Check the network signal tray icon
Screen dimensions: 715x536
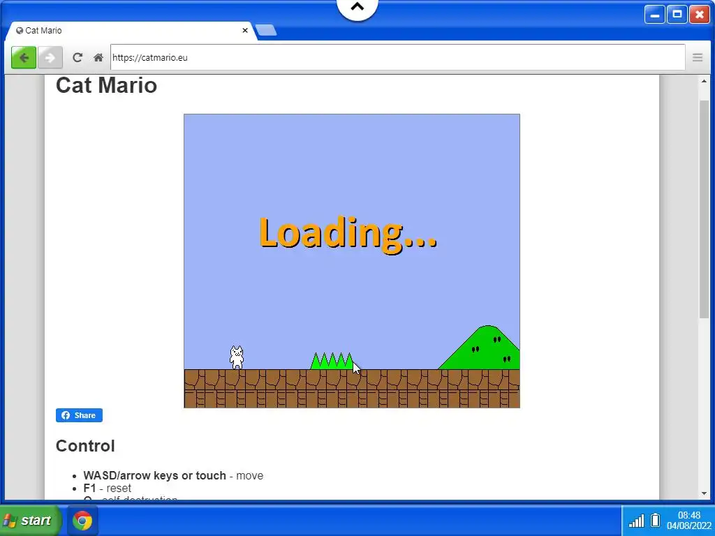coord(637,521)
